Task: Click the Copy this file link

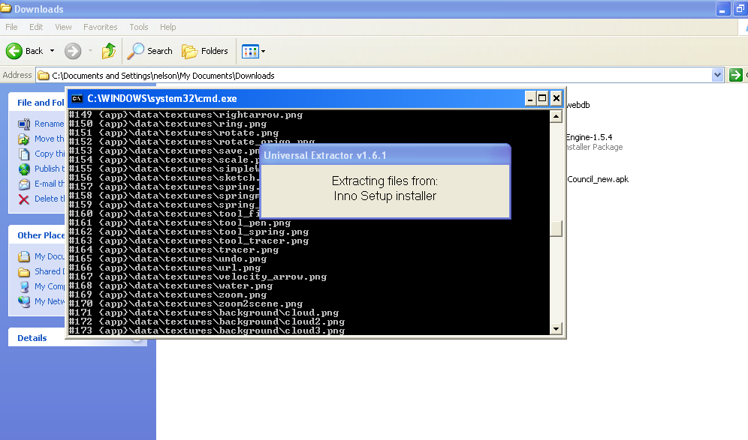Action: point(49,154)
